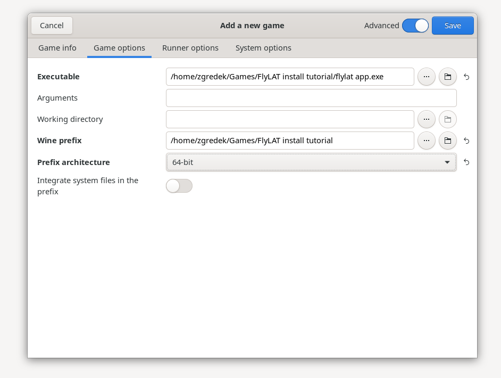Click the Cancel button
Screen dimensions: 501x378
click(x=52, y=26)
